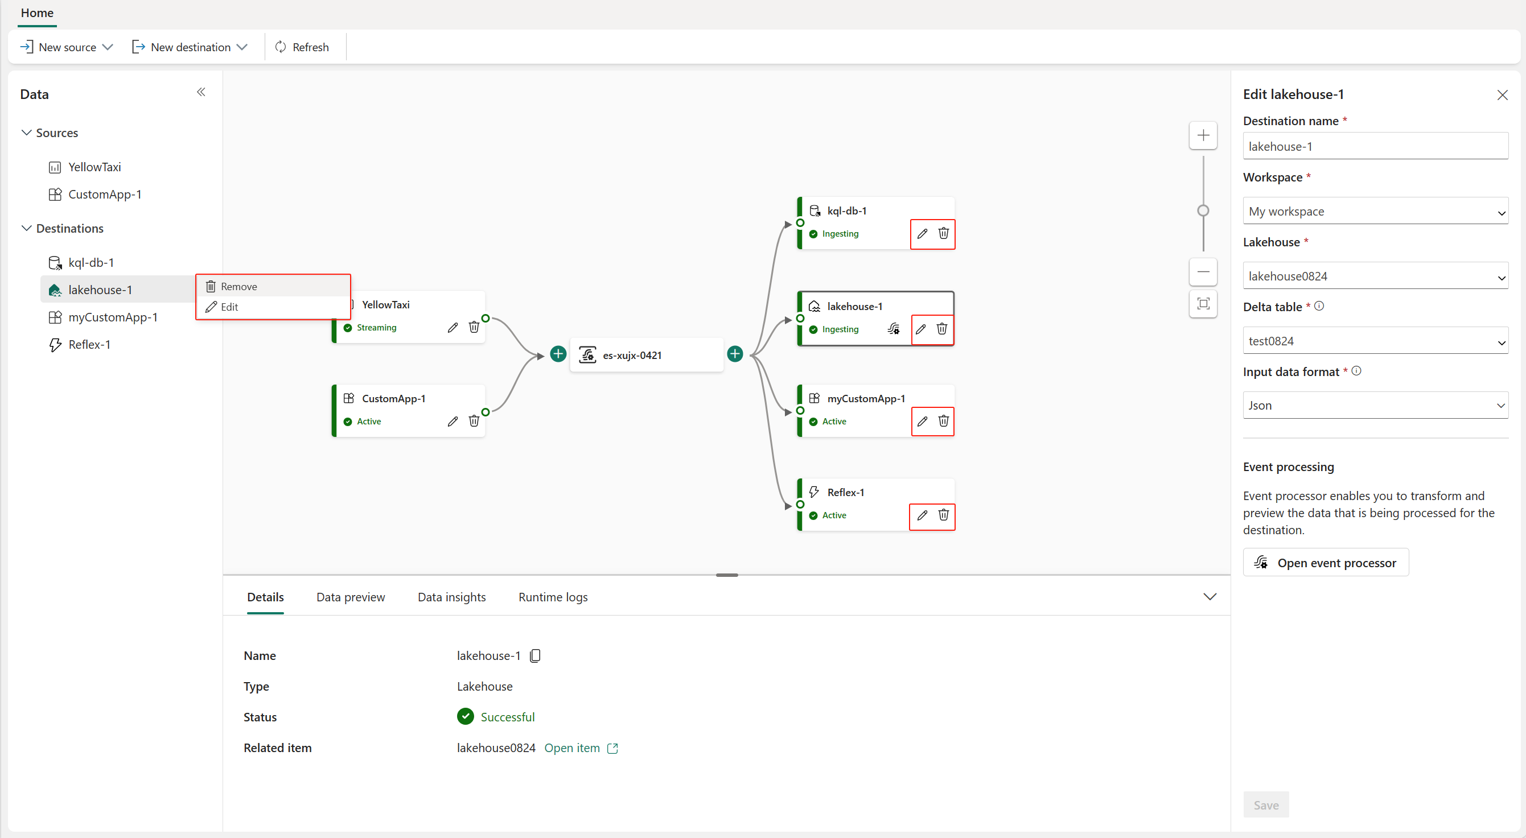The width and height of the screenshot is (1526, 838).
Task: Switch to the Details tab
Action: (265, 597)
